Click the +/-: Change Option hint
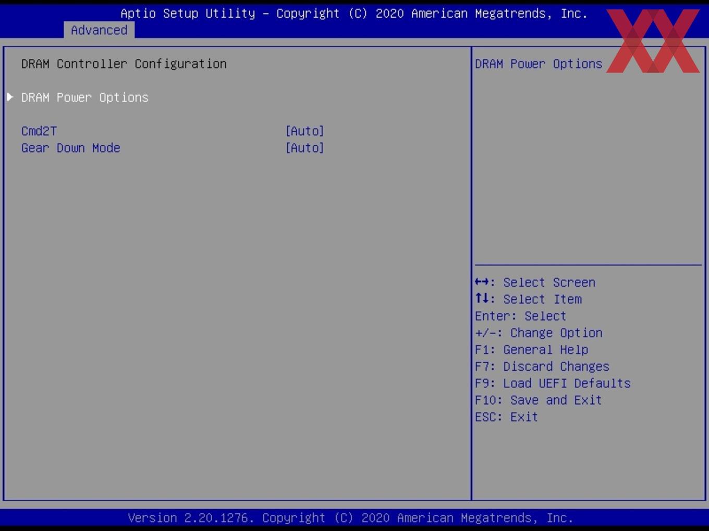 pyautogui.click(x=539, y=333)
